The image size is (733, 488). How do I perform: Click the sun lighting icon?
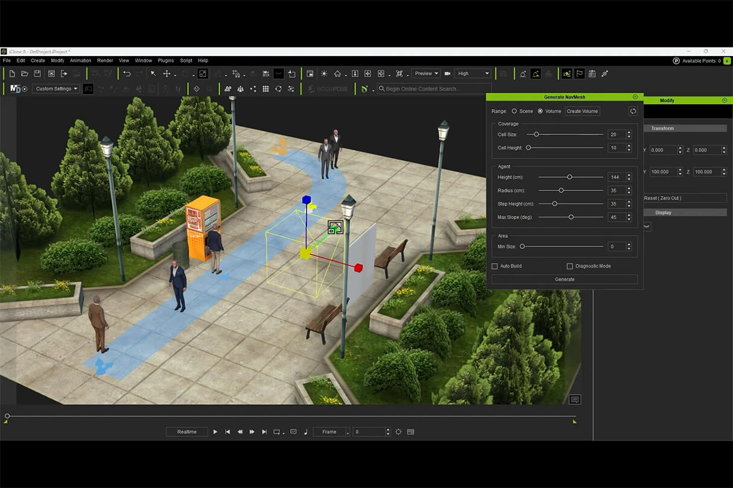pyautogui.click(x=324, y=74)
